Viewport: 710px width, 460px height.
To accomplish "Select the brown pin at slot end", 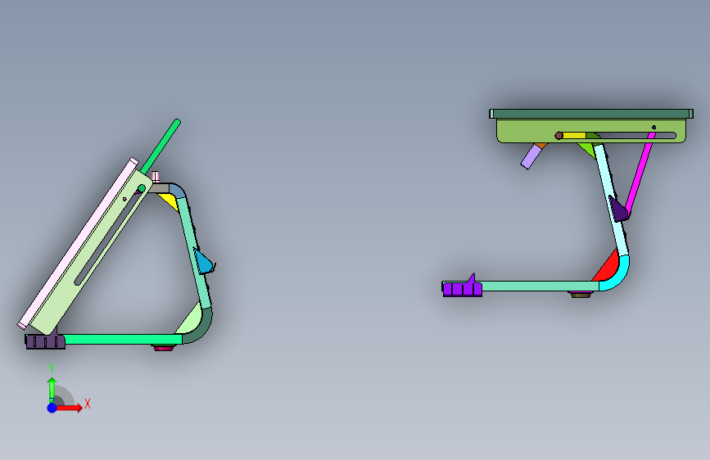I will (x=559, y=135).
